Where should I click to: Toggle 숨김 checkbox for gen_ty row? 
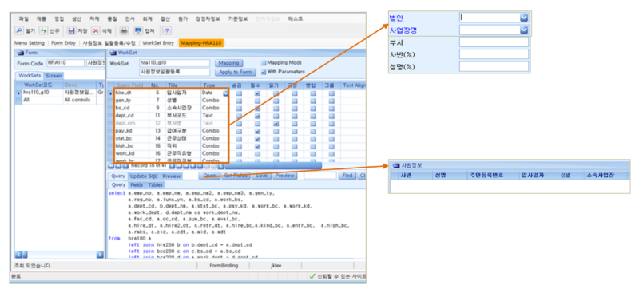[x=239, y=101]
